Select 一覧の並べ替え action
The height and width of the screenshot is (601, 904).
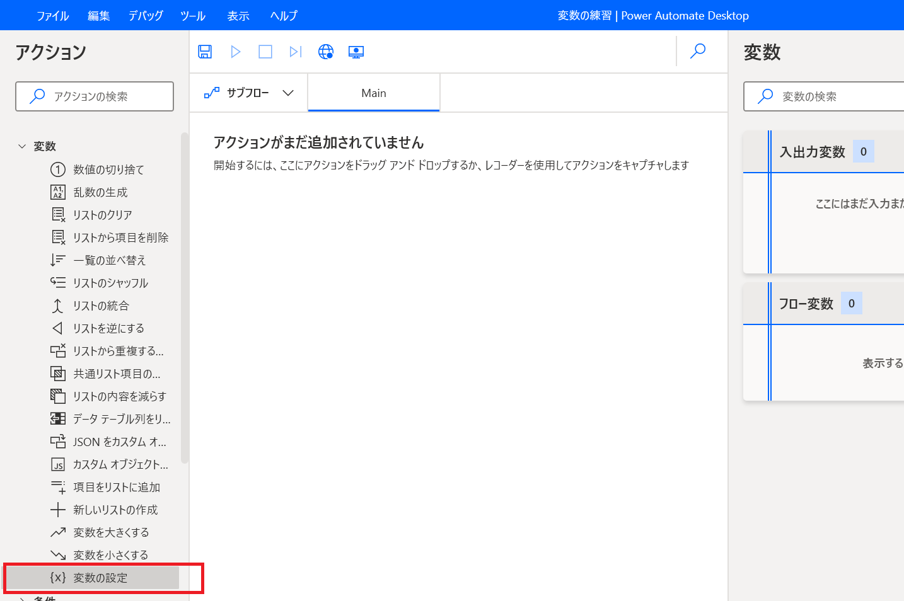pyautogui.click(x=98, y=260)
